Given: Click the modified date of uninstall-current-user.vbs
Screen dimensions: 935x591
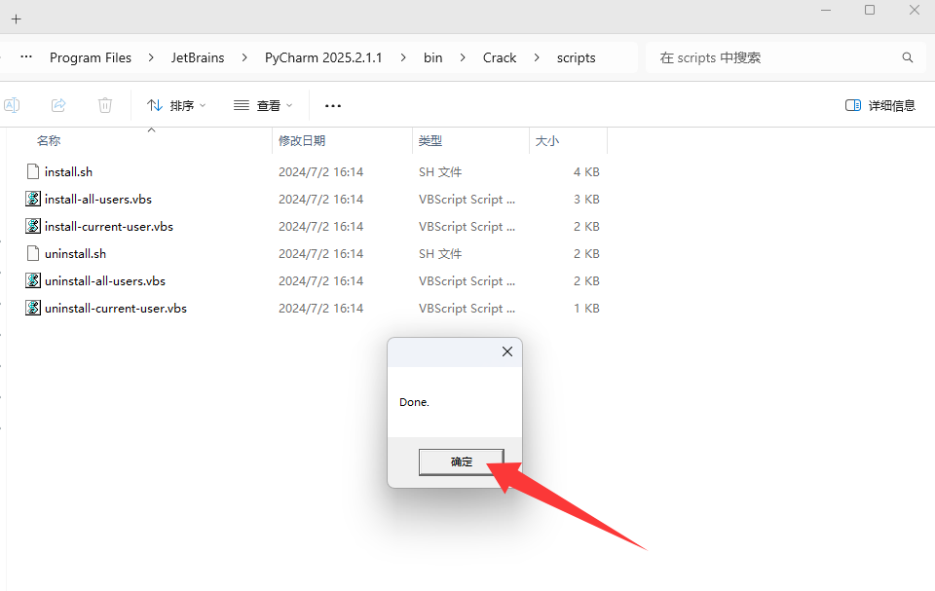Looking at the screenshot, I should [320, 309].
